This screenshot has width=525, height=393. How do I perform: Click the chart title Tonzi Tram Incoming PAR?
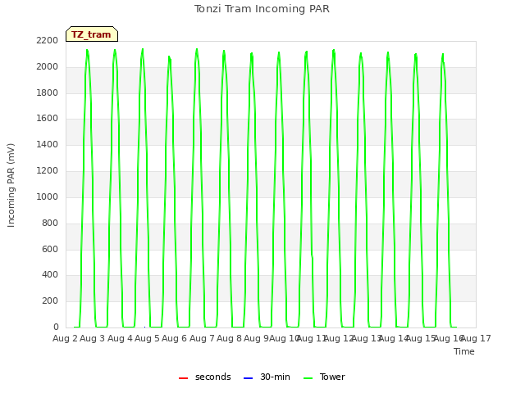click(262, 9)
